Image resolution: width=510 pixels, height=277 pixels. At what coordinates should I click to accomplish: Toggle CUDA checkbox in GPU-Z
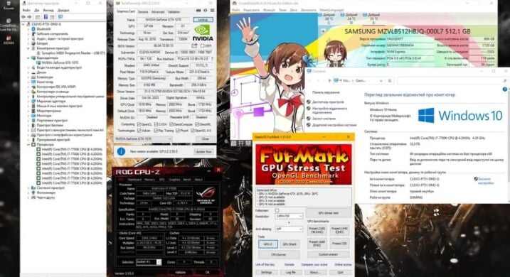coord(156,124)
